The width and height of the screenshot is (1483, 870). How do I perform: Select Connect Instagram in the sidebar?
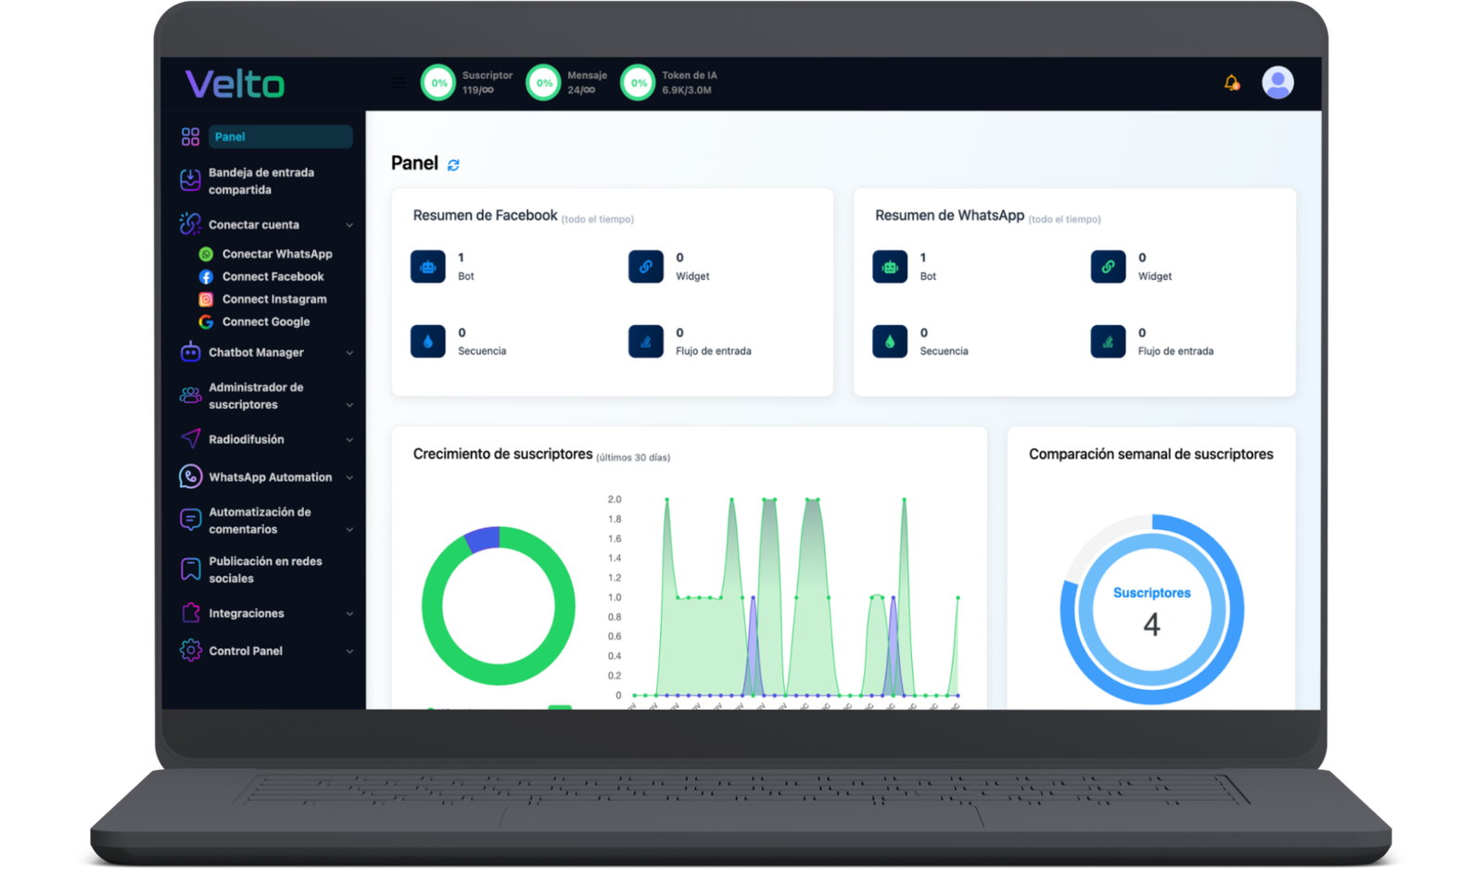(x=274, y=298)
